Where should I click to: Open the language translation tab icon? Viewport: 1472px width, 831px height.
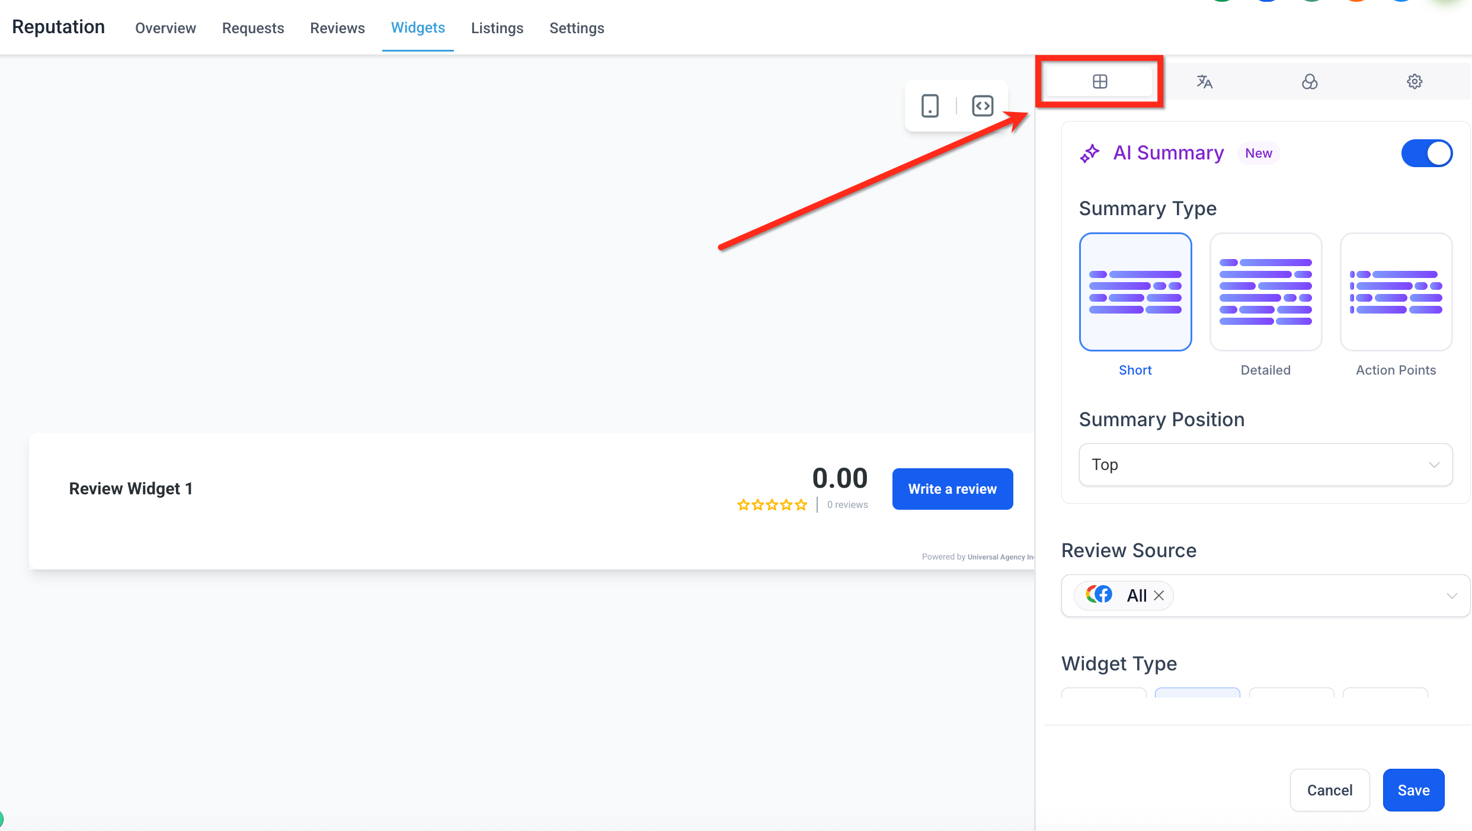coord(1204,82)
